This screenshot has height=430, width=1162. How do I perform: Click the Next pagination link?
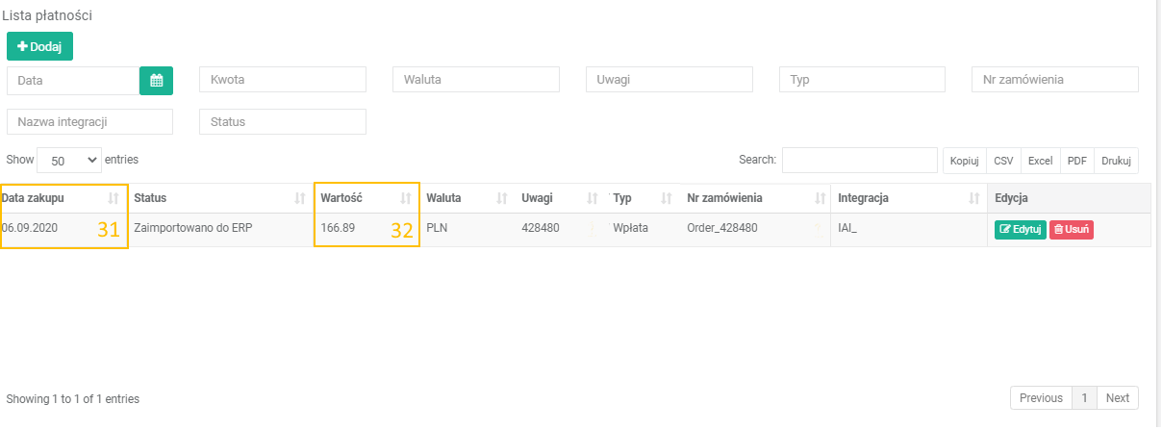[1117, 398]
